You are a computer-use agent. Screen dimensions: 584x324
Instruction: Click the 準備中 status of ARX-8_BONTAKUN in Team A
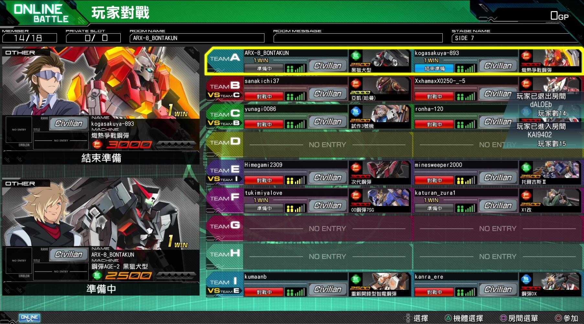264,68
